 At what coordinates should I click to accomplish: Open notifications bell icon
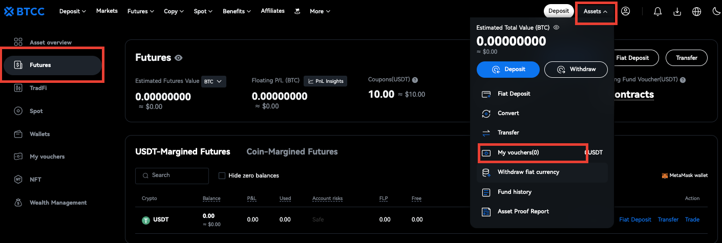tap(658, 11)
